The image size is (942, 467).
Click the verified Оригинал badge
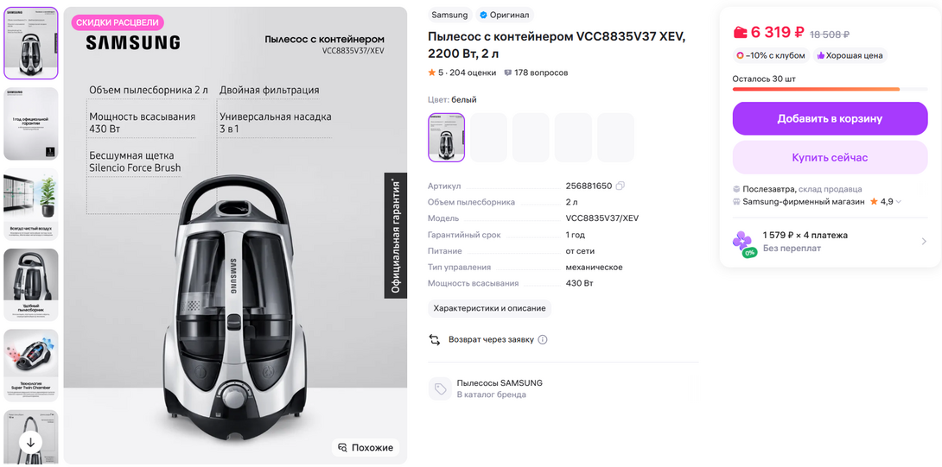pos(505,15)
